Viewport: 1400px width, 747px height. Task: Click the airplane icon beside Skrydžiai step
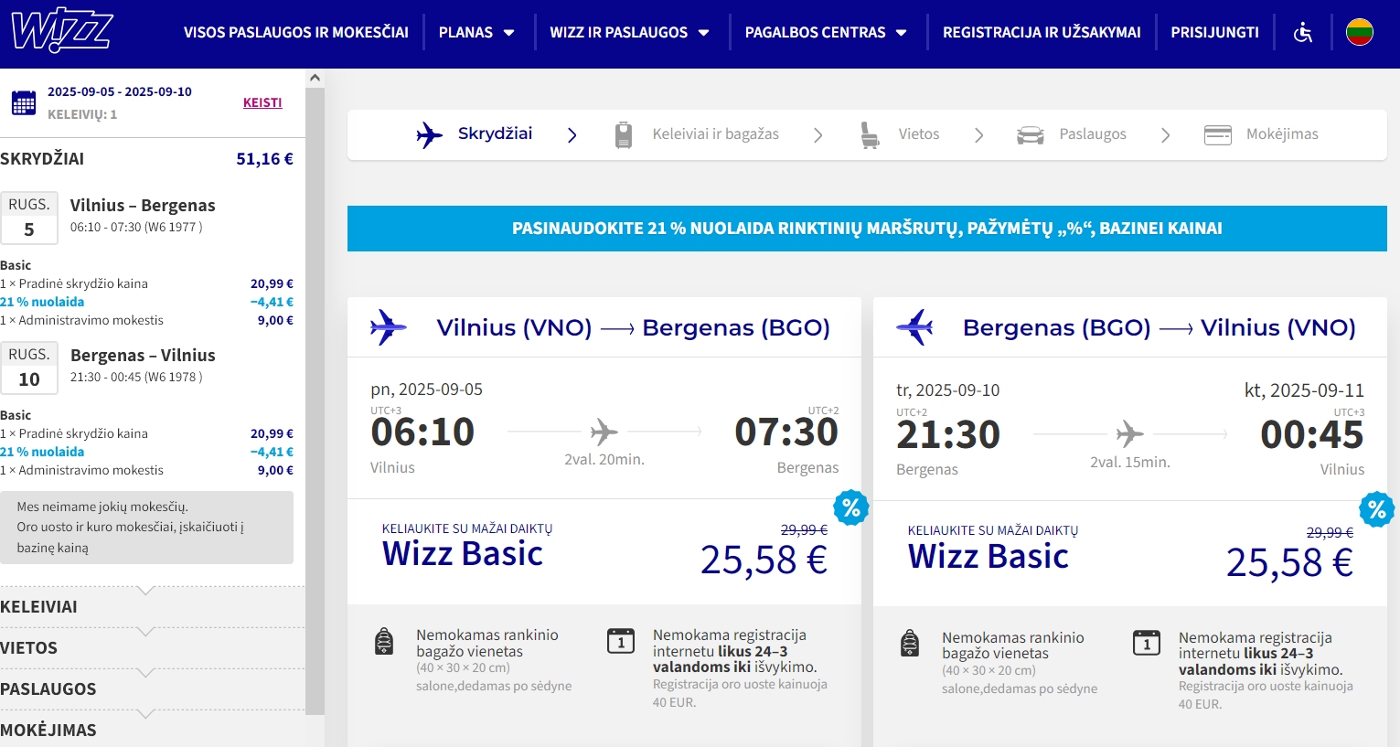click(429, 134)
